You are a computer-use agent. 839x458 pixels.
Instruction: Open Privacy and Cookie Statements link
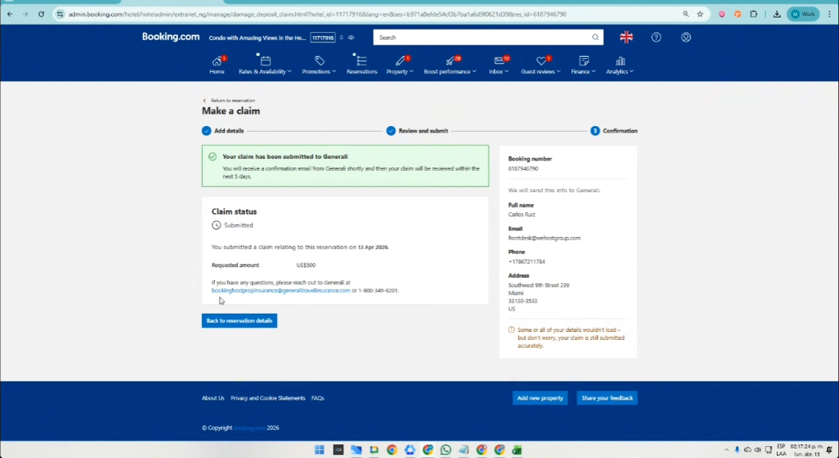(x=267, y=398)
